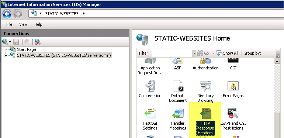Click the Filter input field
Image resolution: width=284 pixels, height=138 pixels.
point(172,53)
